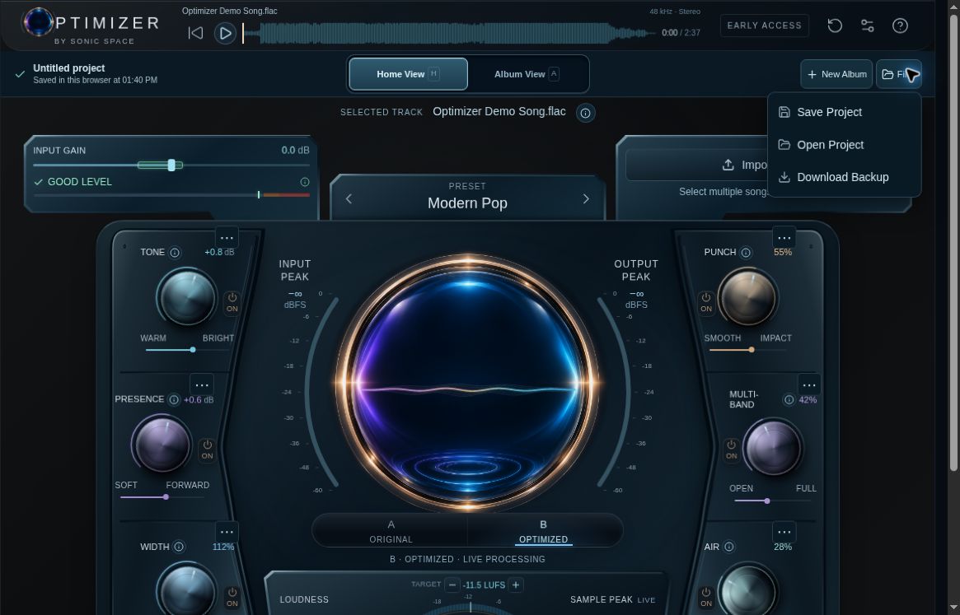Click the Good Level info icon
960x615 pixels.
[x=304, y=182]
